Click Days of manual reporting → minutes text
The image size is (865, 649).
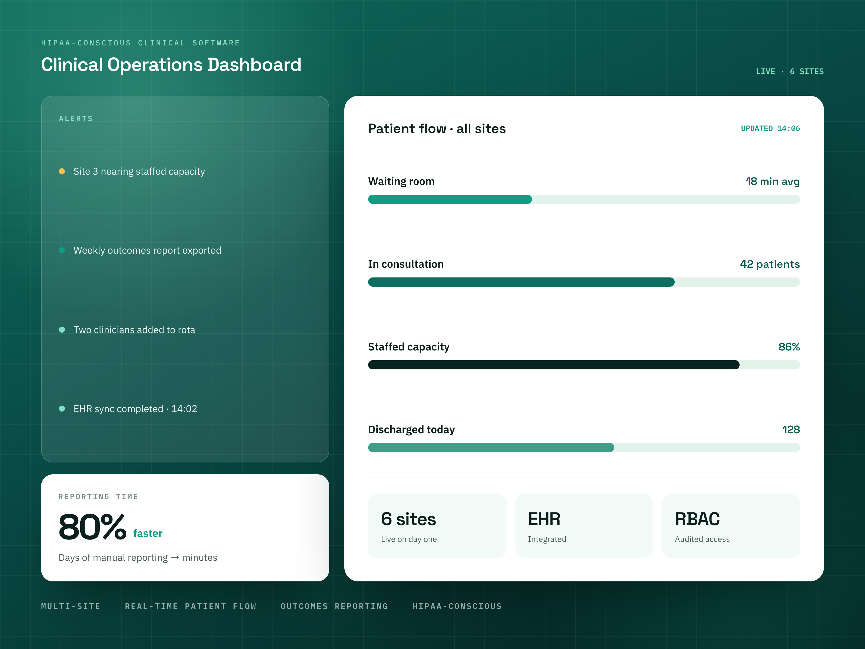[138, 557]
